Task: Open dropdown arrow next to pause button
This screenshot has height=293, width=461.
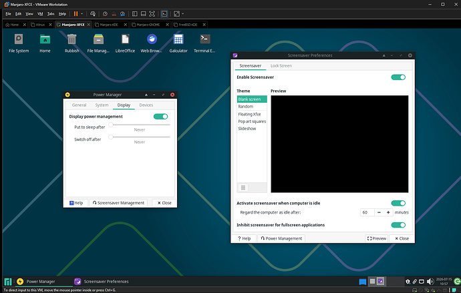Action: click(82, 14)
